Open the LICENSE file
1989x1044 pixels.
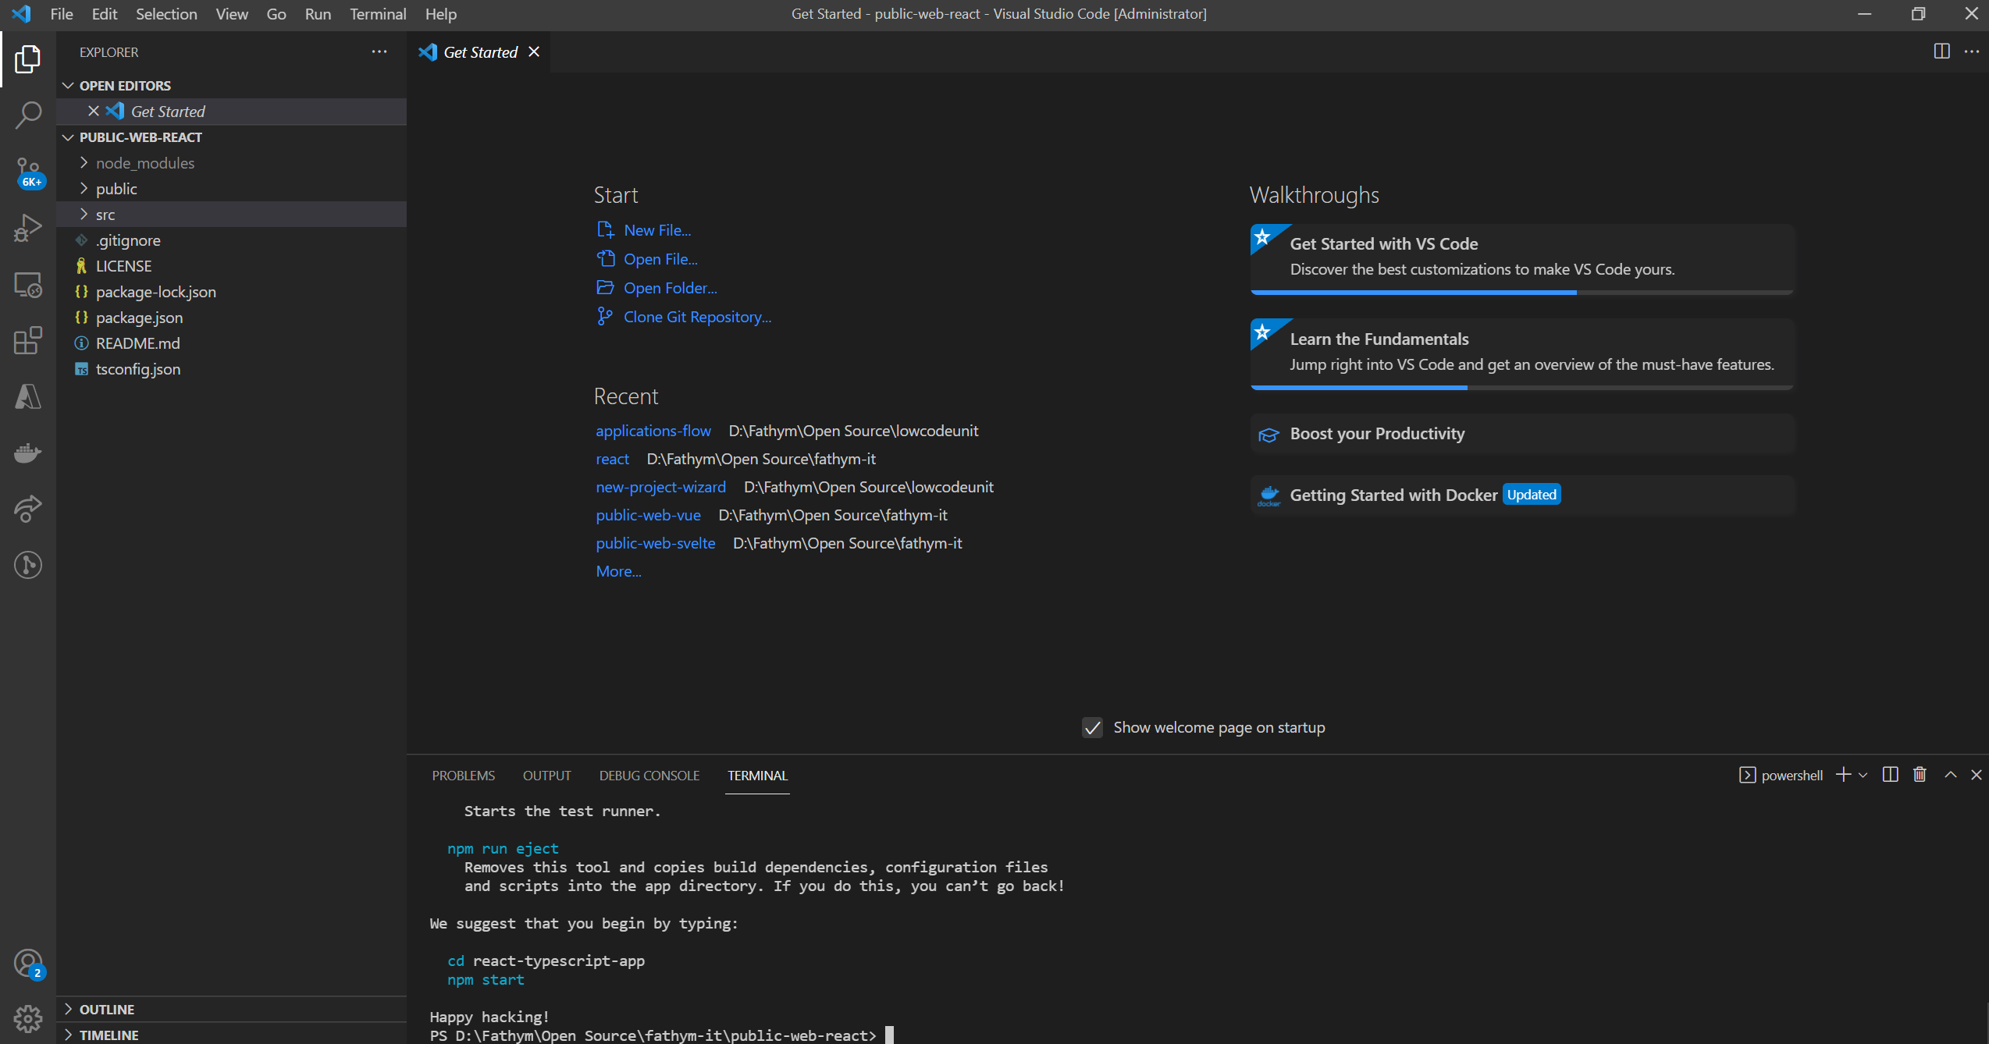[x=231, y=266]
